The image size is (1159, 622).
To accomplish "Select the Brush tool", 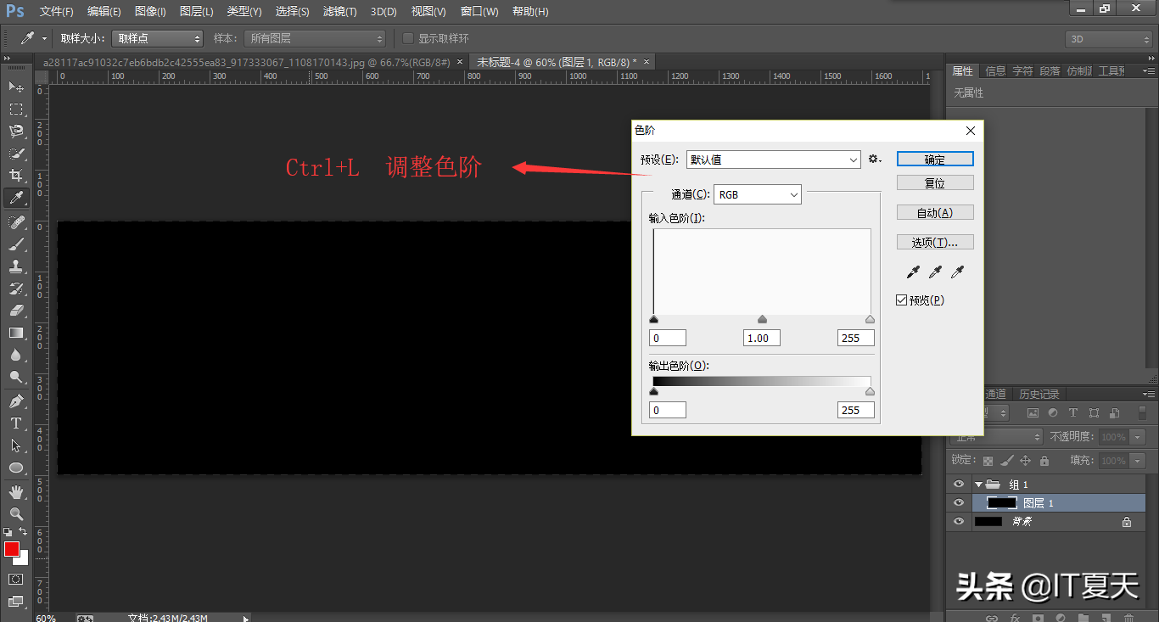I will pyautogui.click(x=16, y=244).
